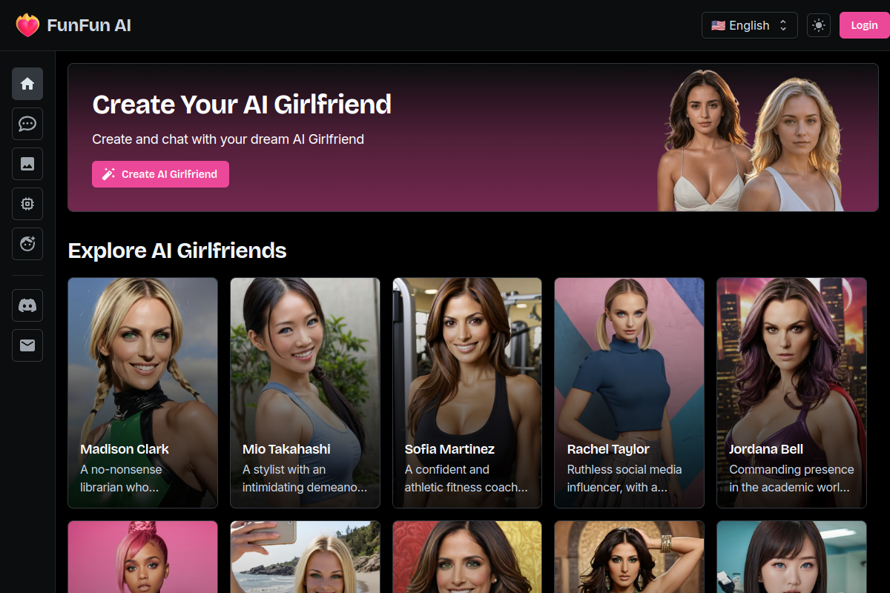The image size is (890, 593).
Task: Click the Login button
Action: [x=864, y=25]
